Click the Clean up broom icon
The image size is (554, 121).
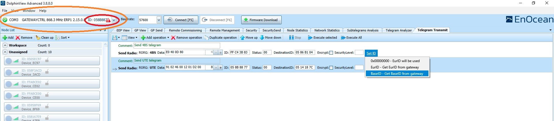point(38,38)
